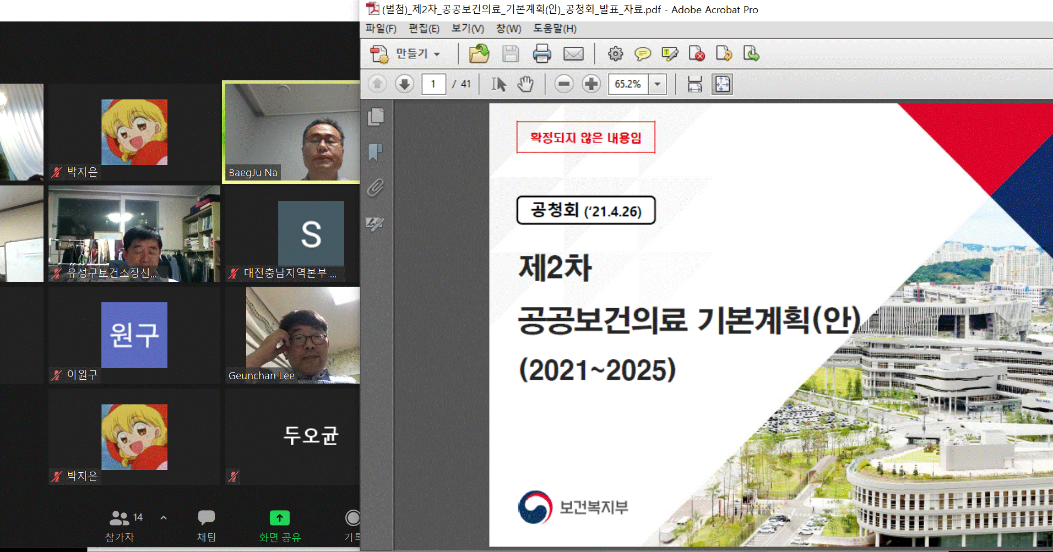The height and width of the screenshot is (552, 1053).
Task: Open the Attachments paperclip panel
Action: [x=376, y=188]
